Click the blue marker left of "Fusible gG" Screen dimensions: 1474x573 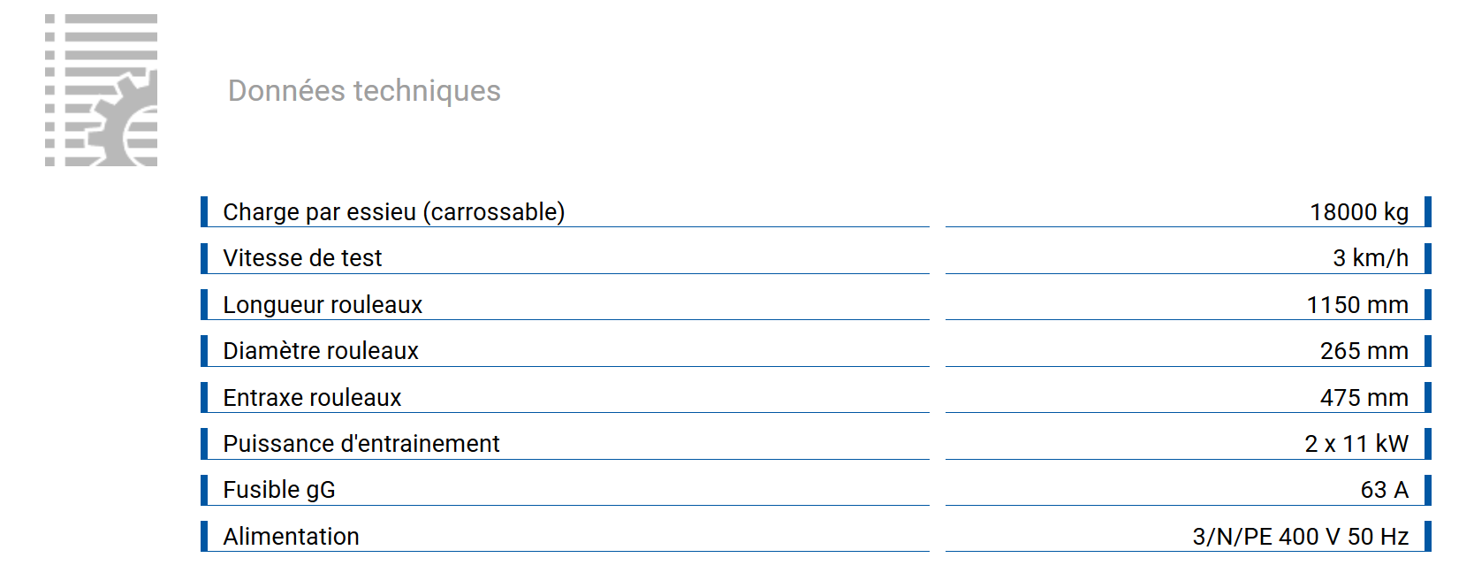click(x=204, y=490)
